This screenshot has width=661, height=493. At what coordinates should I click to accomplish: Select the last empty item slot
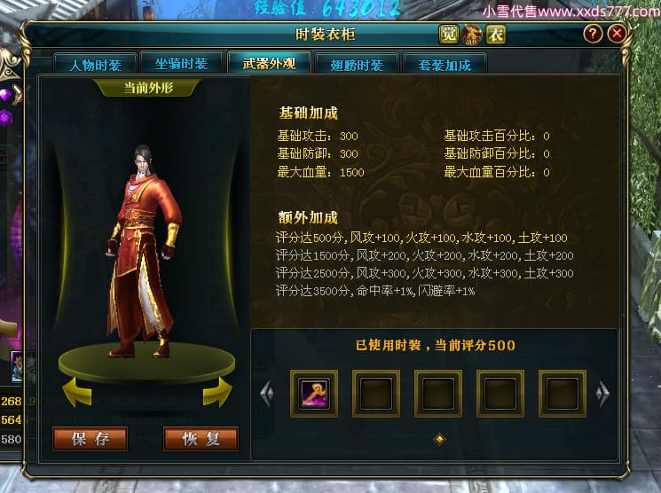[x=563, y=394]
